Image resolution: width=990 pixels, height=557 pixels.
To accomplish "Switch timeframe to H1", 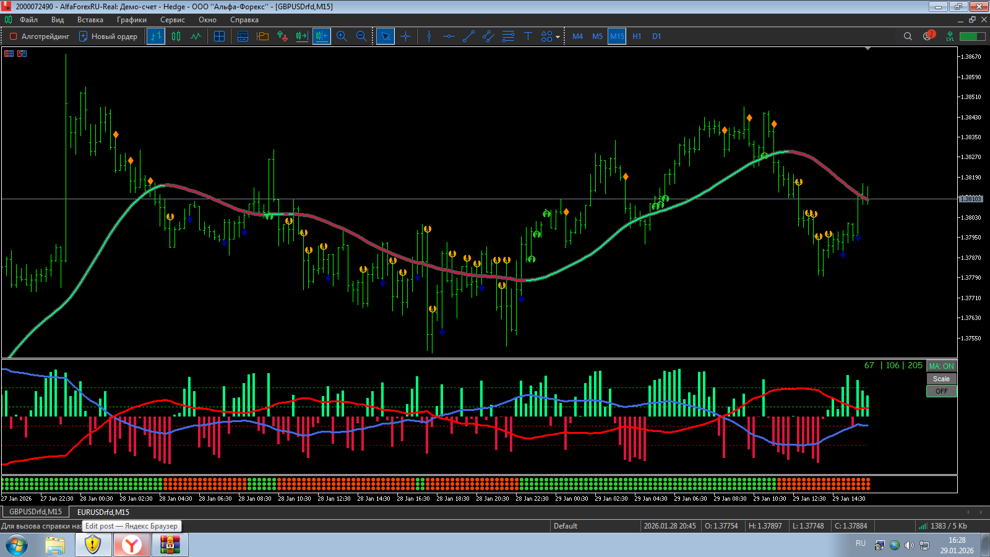I will (x=637, y=37).
